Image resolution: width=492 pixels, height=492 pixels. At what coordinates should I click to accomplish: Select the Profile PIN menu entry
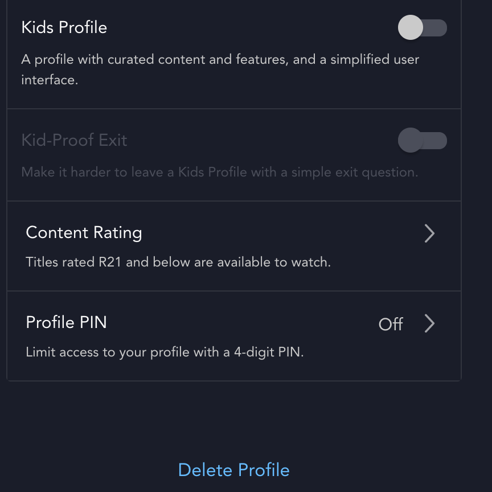click(67, 322)
